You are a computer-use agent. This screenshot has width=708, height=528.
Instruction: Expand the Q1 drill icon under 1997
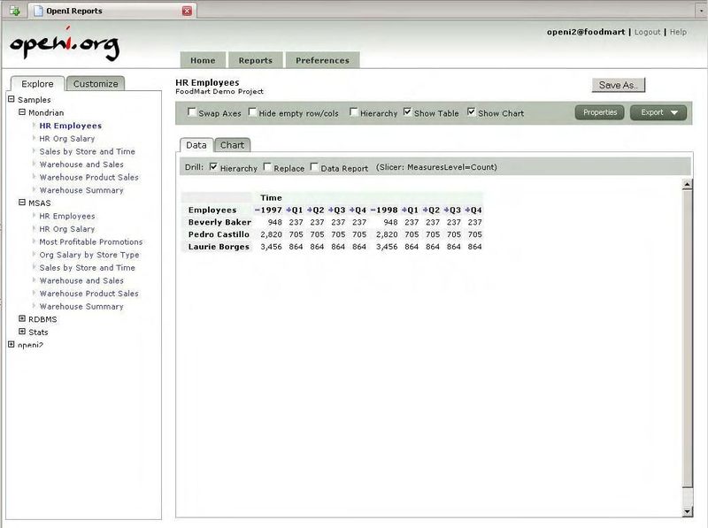(x=289, y=210)
